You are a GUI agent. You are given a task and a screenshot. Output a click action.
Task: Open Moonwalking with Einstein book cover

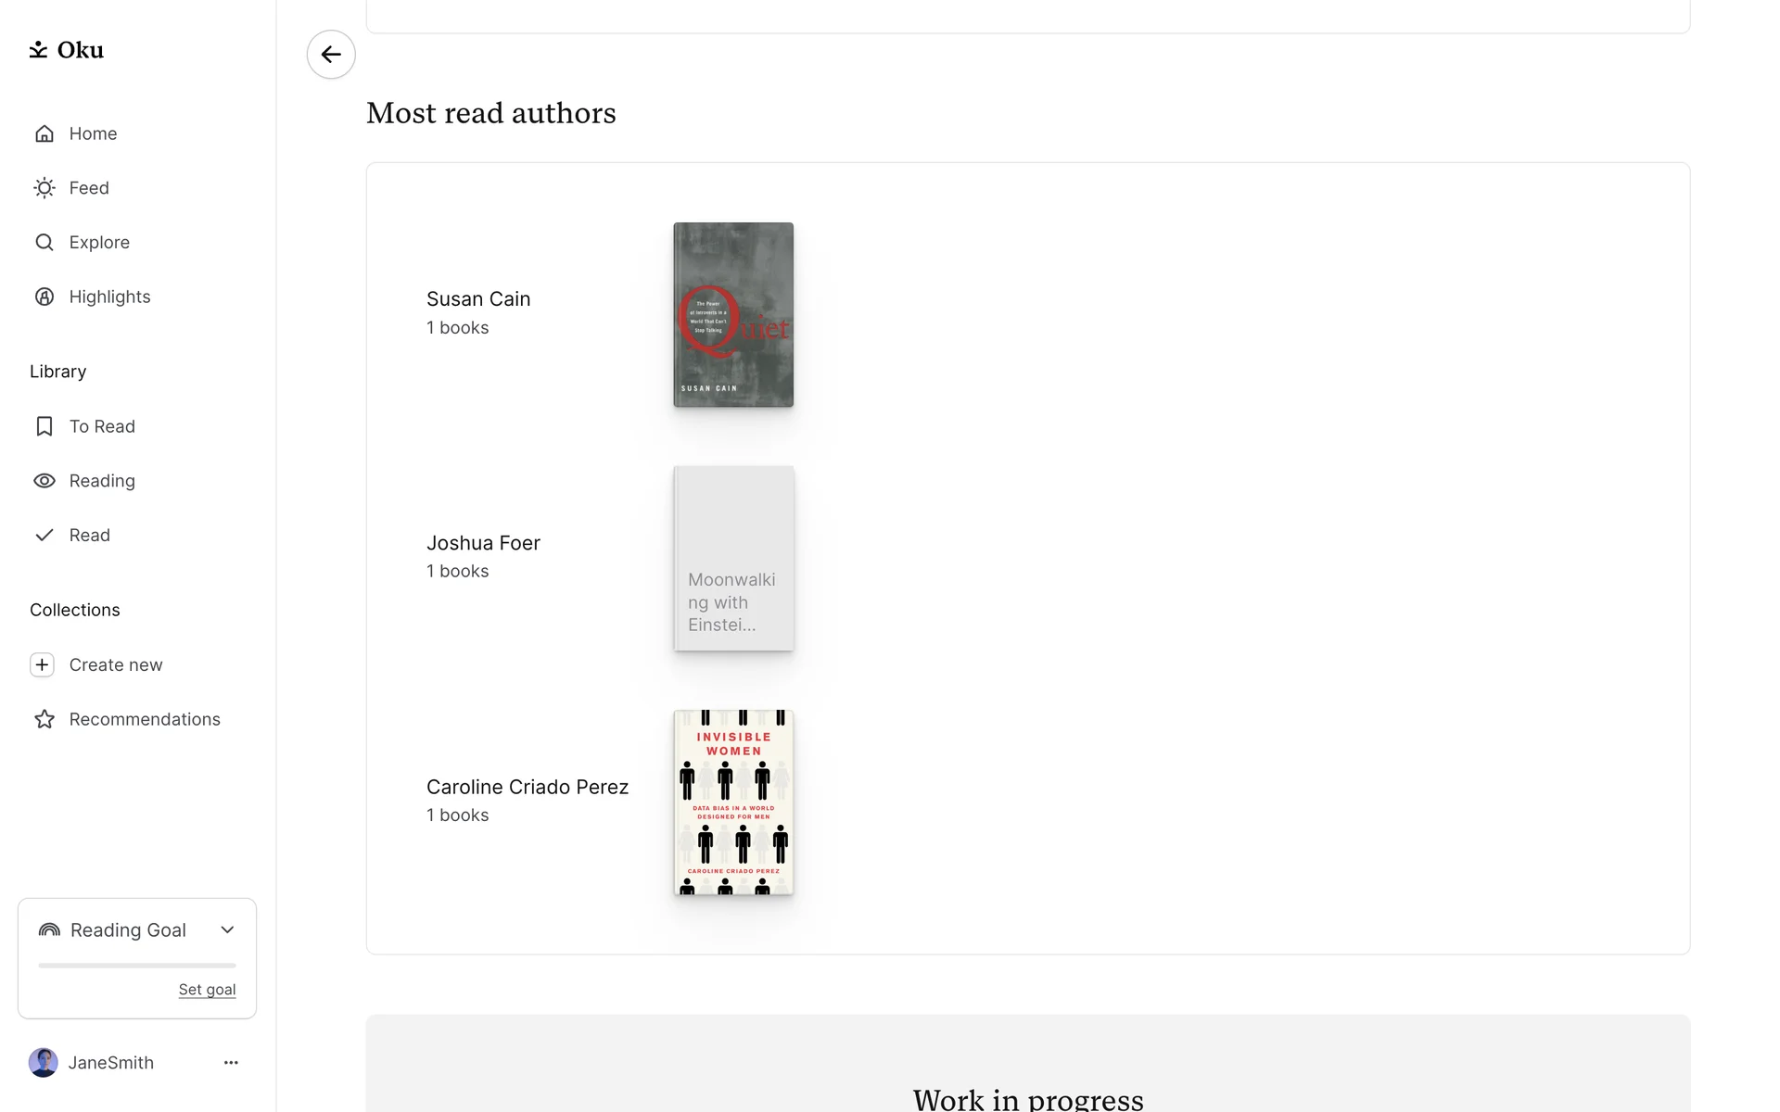point(733,558)
